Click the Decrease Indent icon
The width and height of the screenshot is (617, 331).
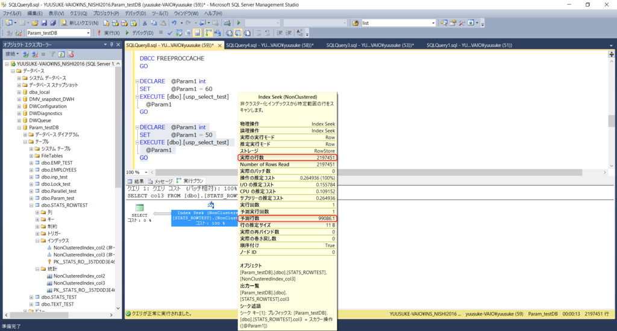point(279,33)
